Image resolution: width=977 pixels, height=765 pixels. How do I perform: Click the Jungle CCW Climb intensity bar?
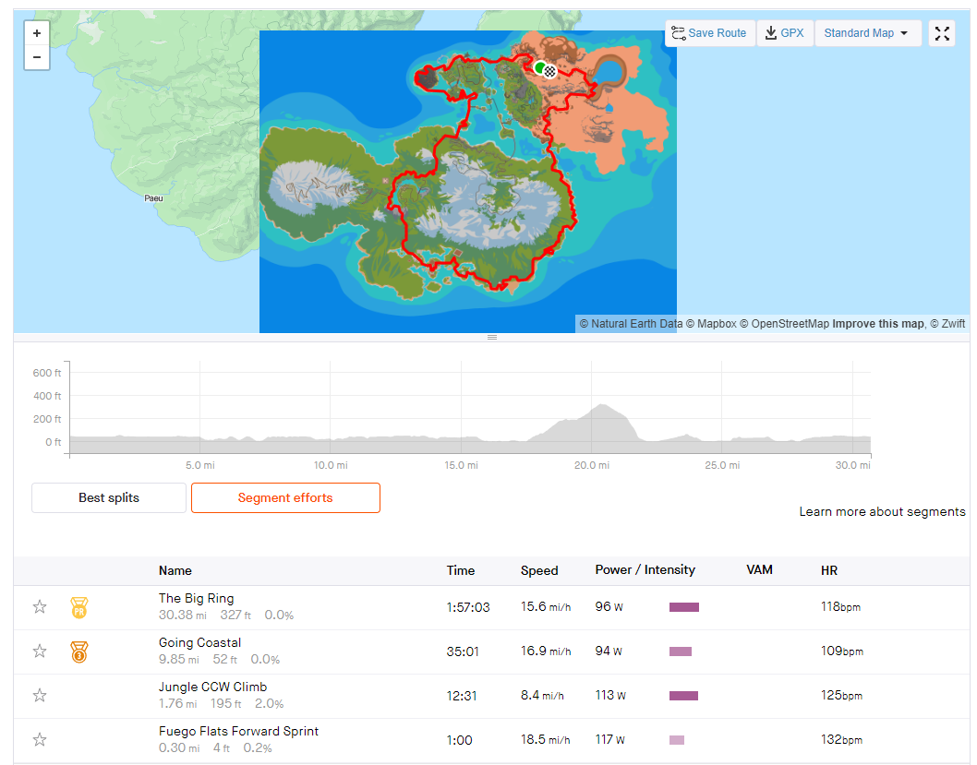(683, 695)
